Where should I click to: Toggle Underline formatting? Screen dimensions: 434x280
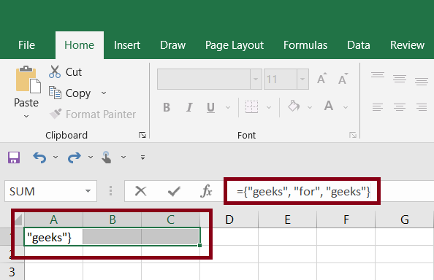(210, 107)
